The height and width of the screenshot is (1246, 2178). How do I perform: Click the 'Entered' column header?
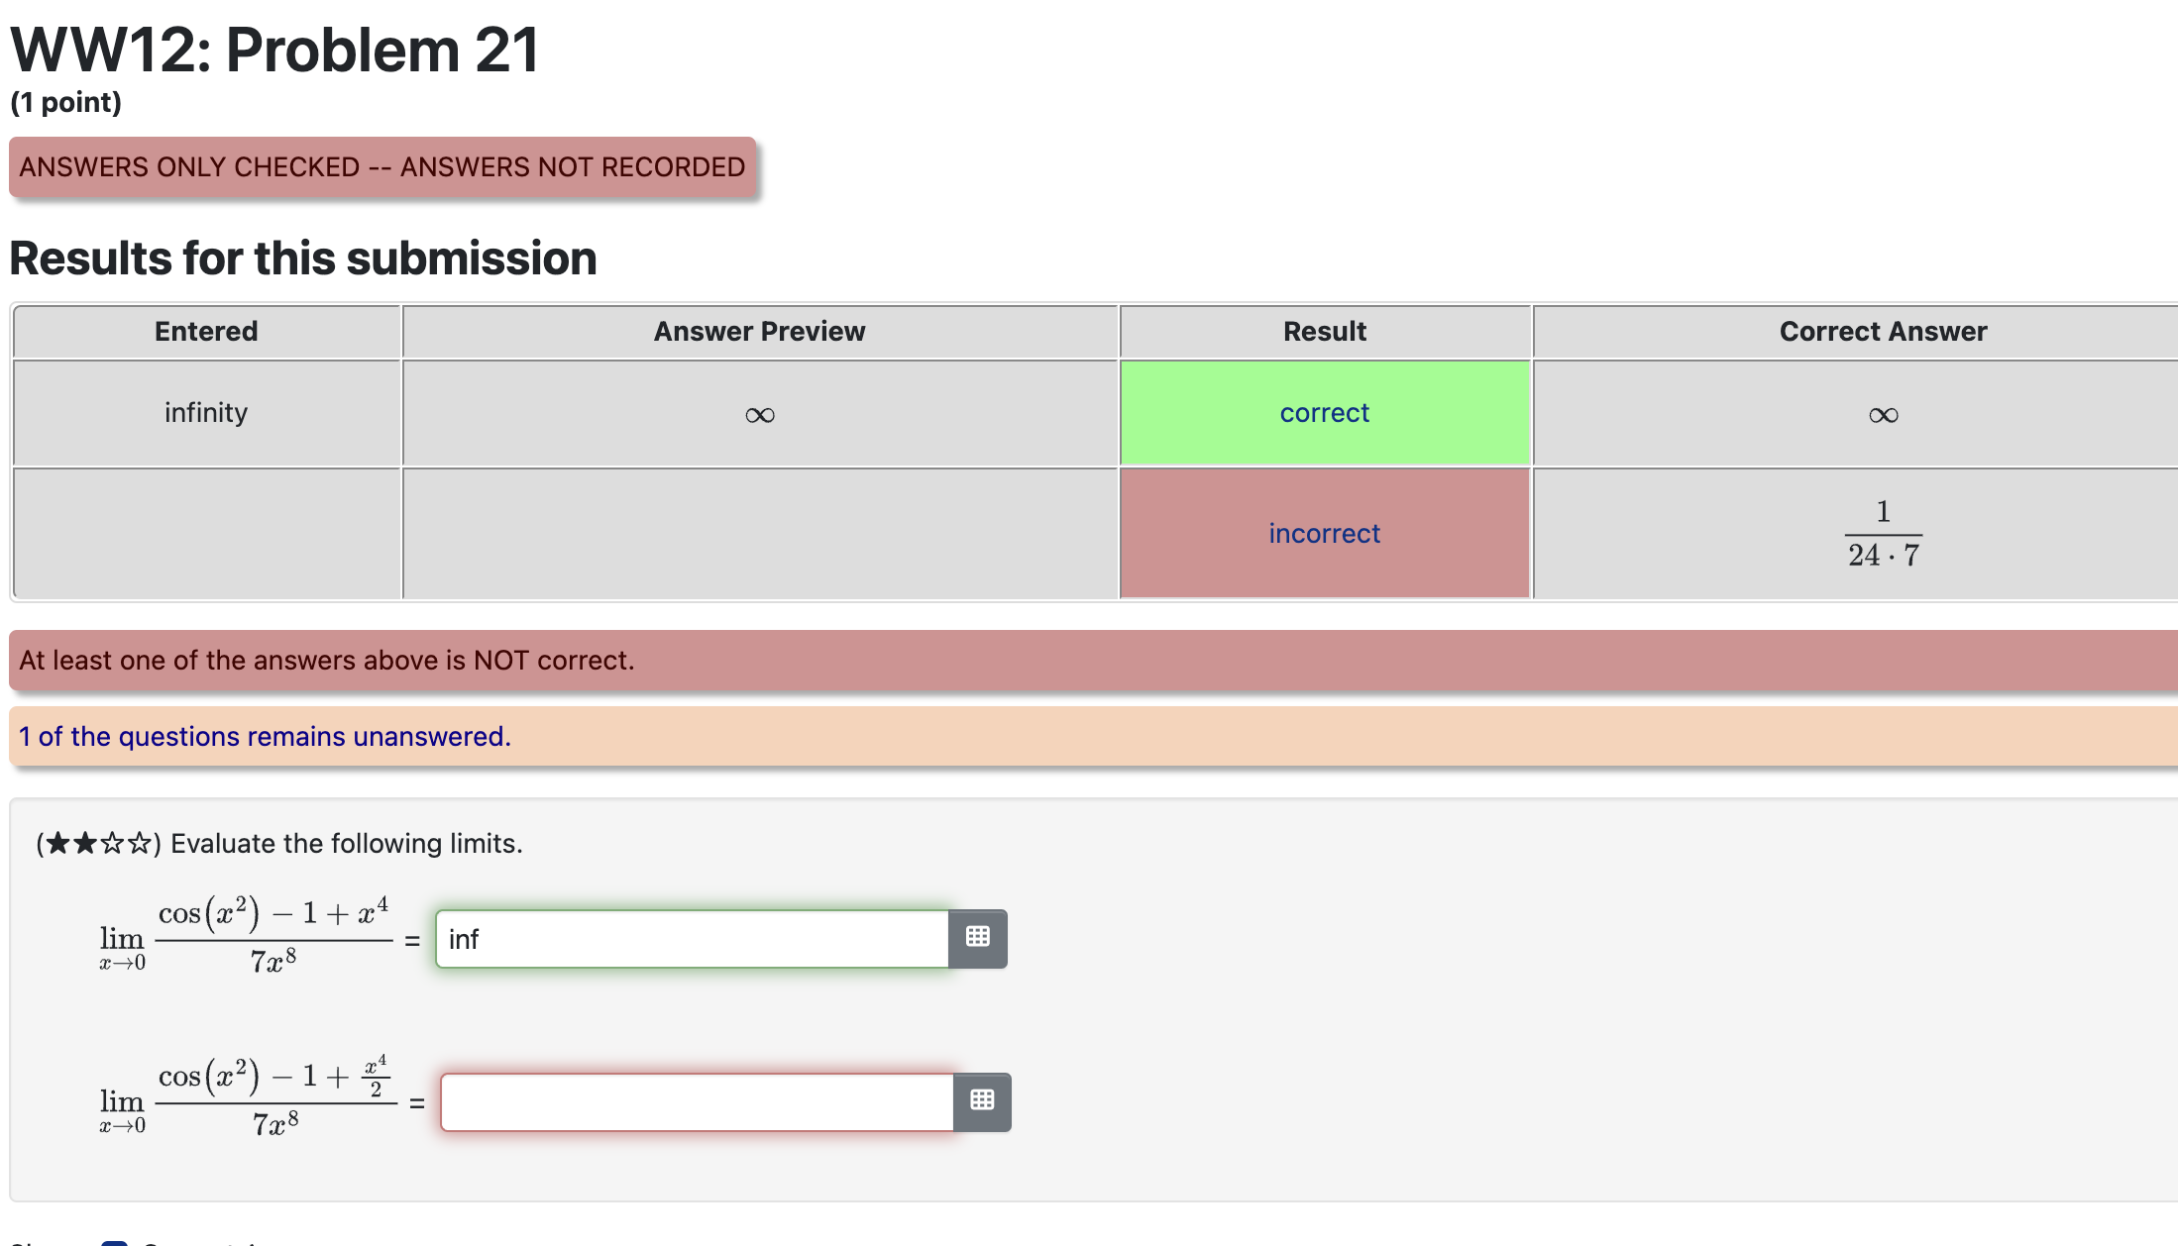(x=206, y=332)
